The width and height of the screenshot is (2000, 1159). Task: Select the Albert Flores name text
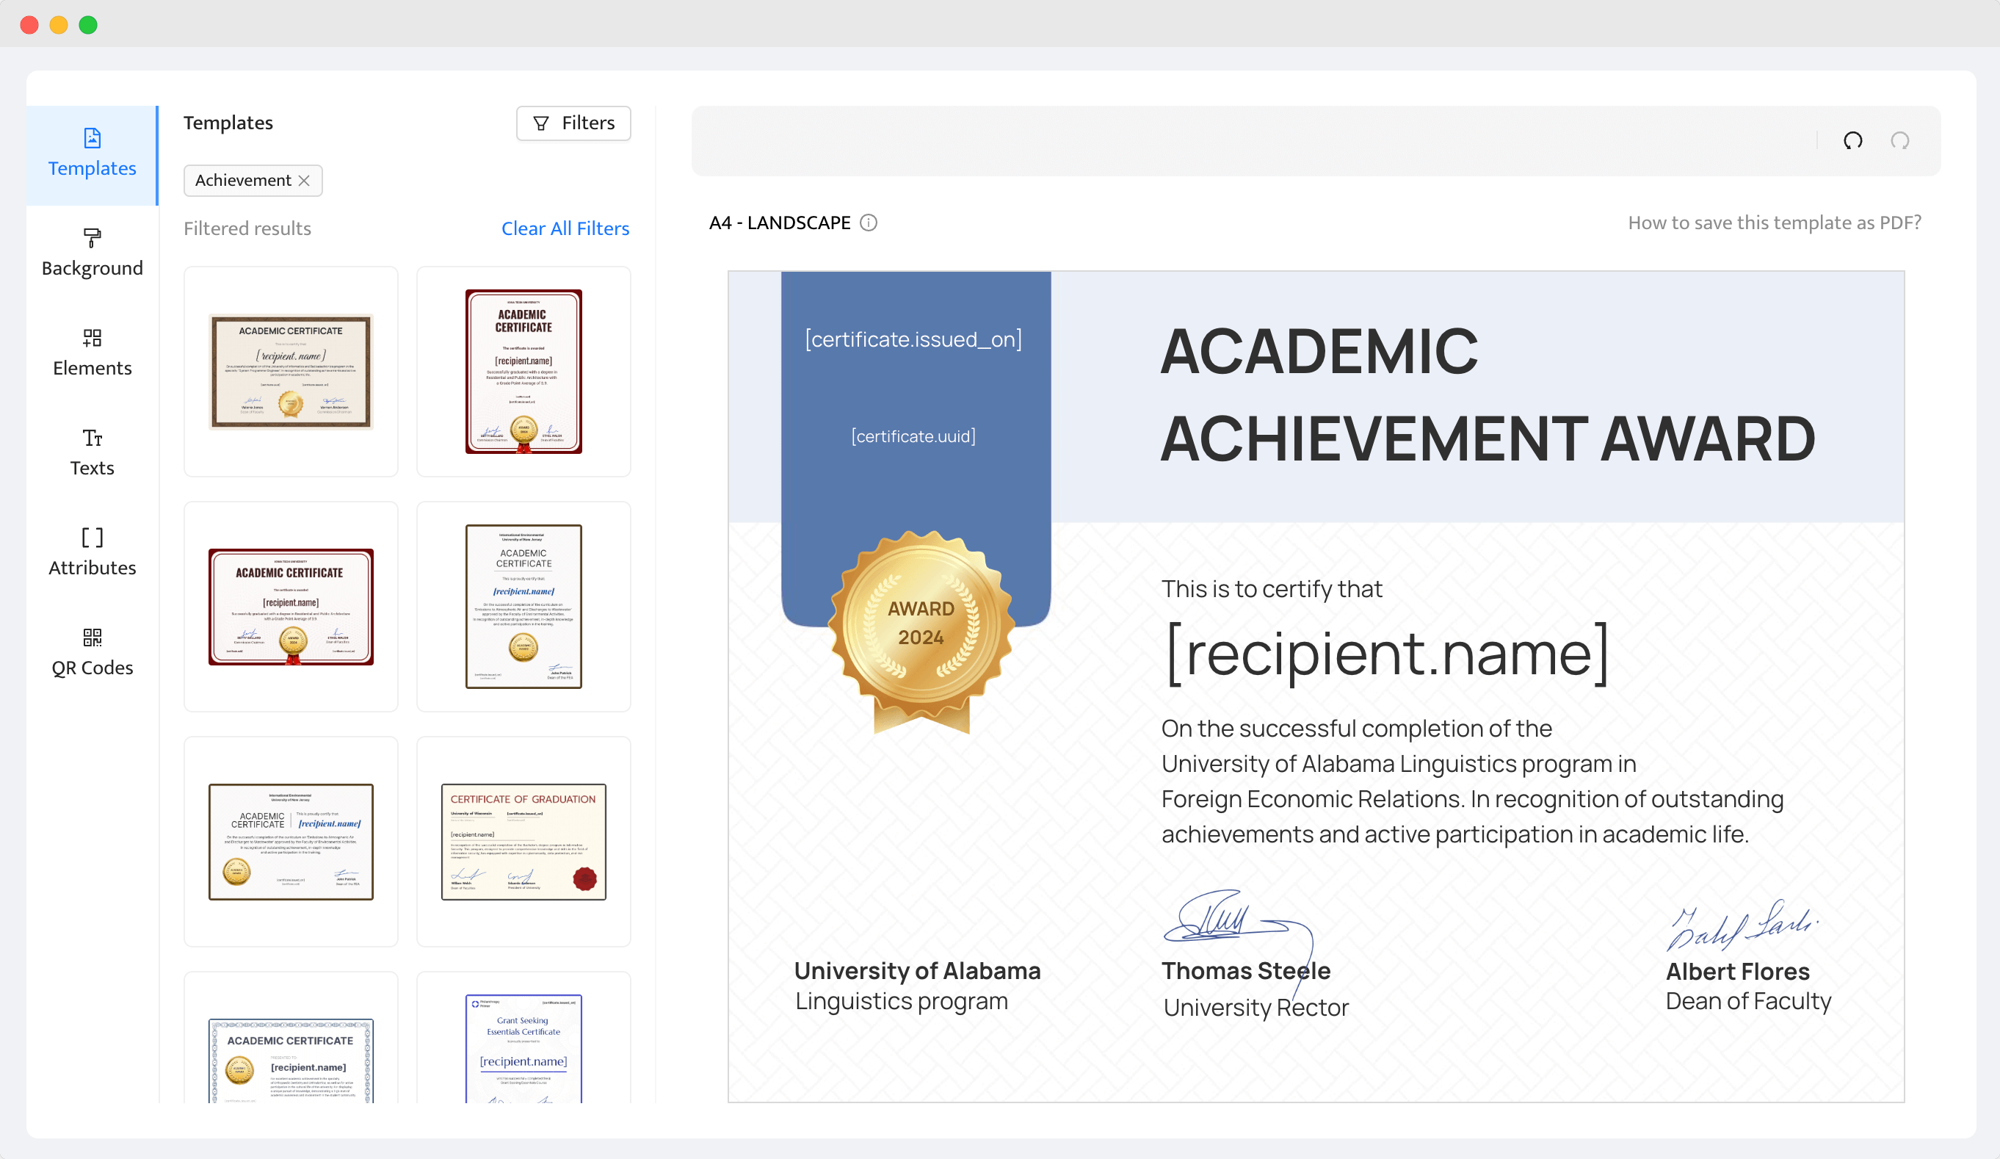coord(1738,972)
